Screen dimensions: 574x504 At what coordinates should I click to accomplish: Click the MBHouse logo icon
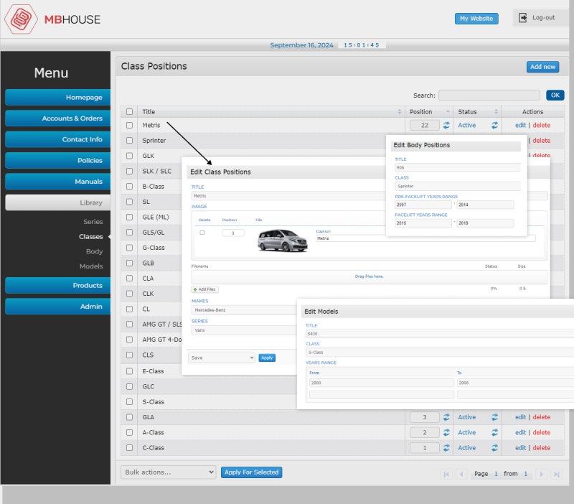tap(21, 19)
